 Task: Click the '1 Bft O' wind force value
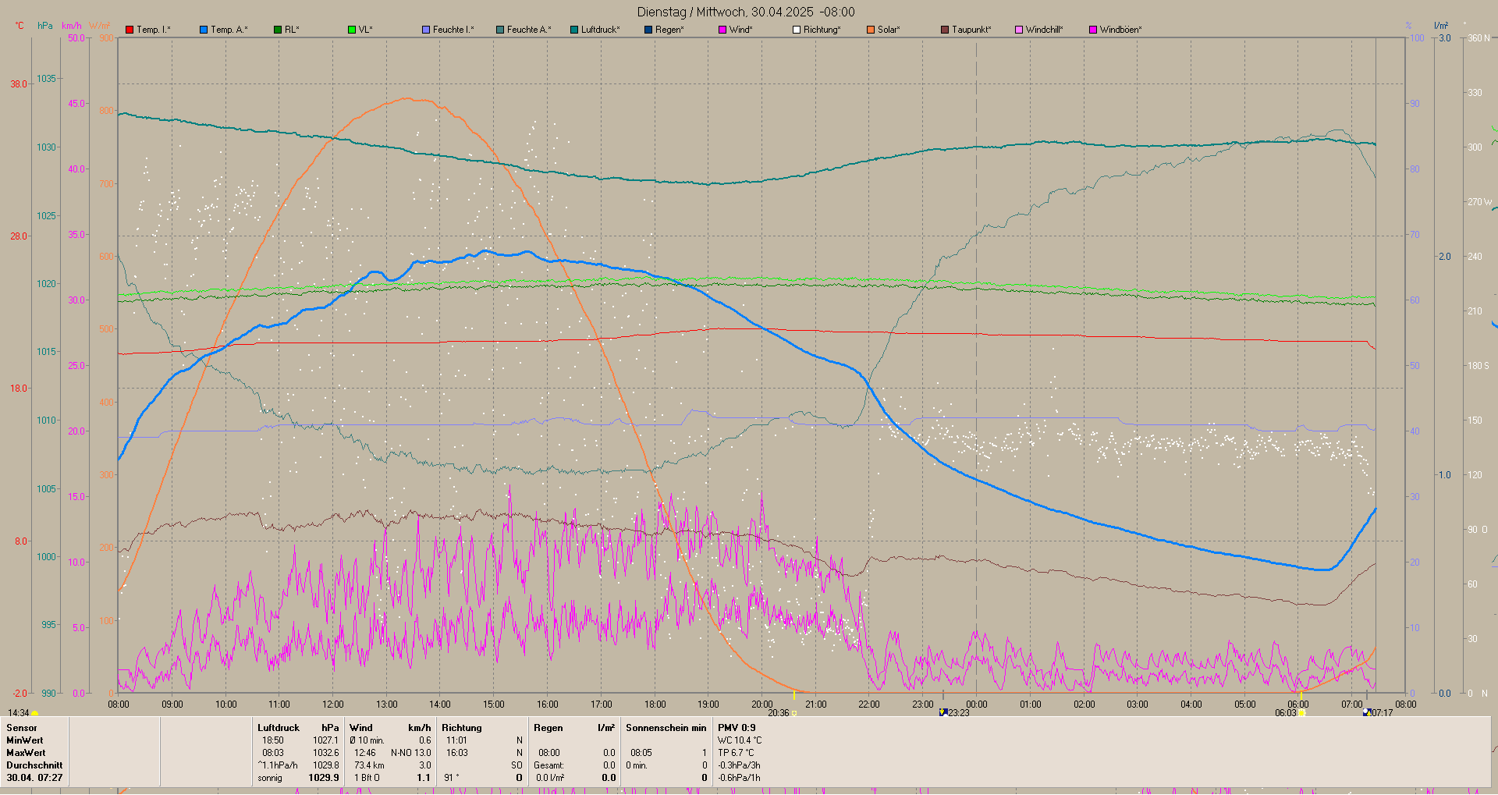[x=367, y=778]
